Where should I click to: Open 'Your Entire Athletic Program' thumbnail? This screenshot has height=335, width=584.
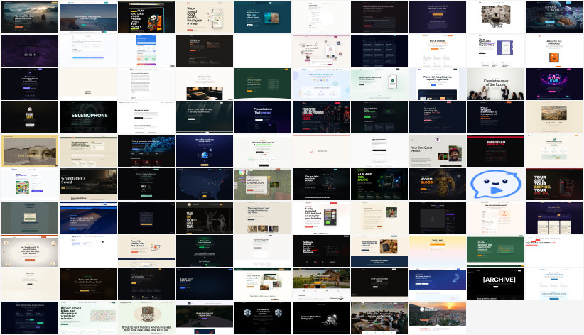pyautogui.click(x=321, y=118)
